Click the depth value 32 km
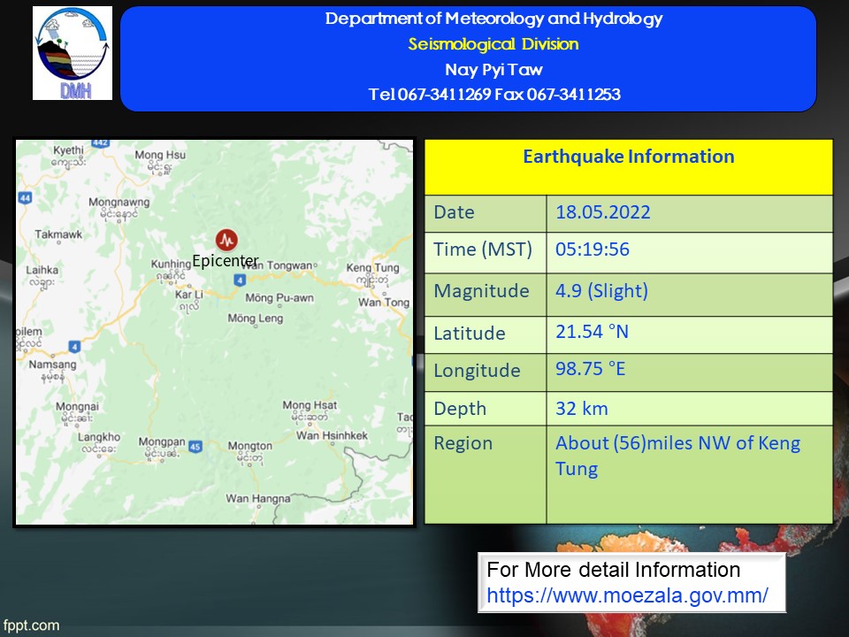 pos(582,409)
